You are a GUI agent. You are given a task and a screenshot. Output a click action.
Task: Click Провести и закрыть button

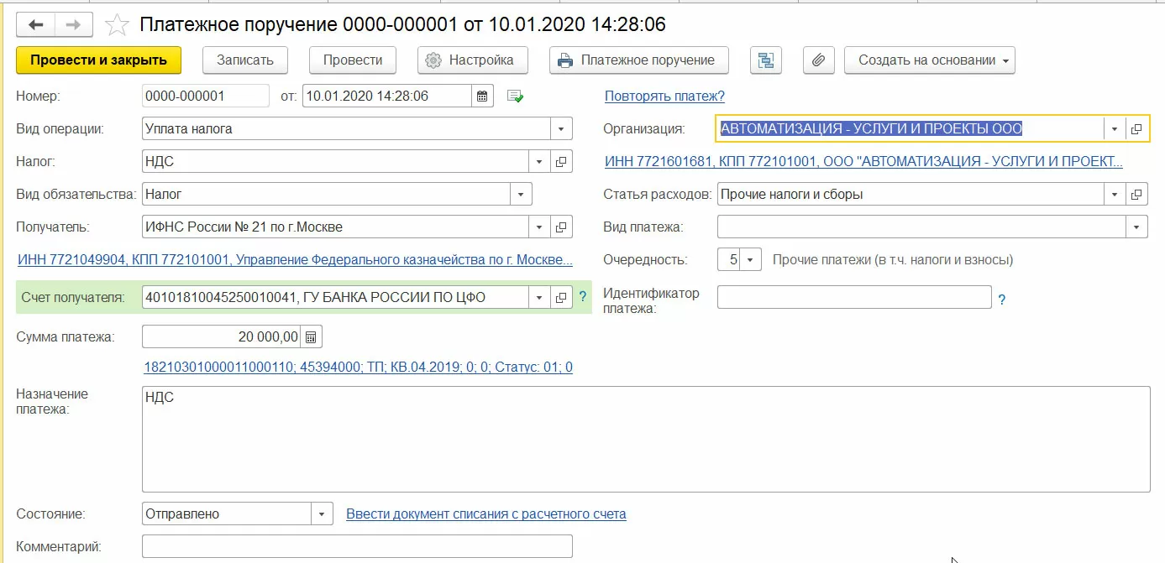coord(98,60)
